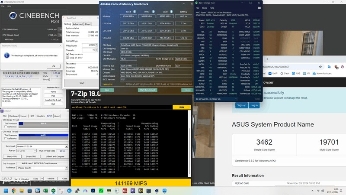Click Sign up on Geekbench page
The height and width of the screenshot is (195, 346).
tap(241, 105)
